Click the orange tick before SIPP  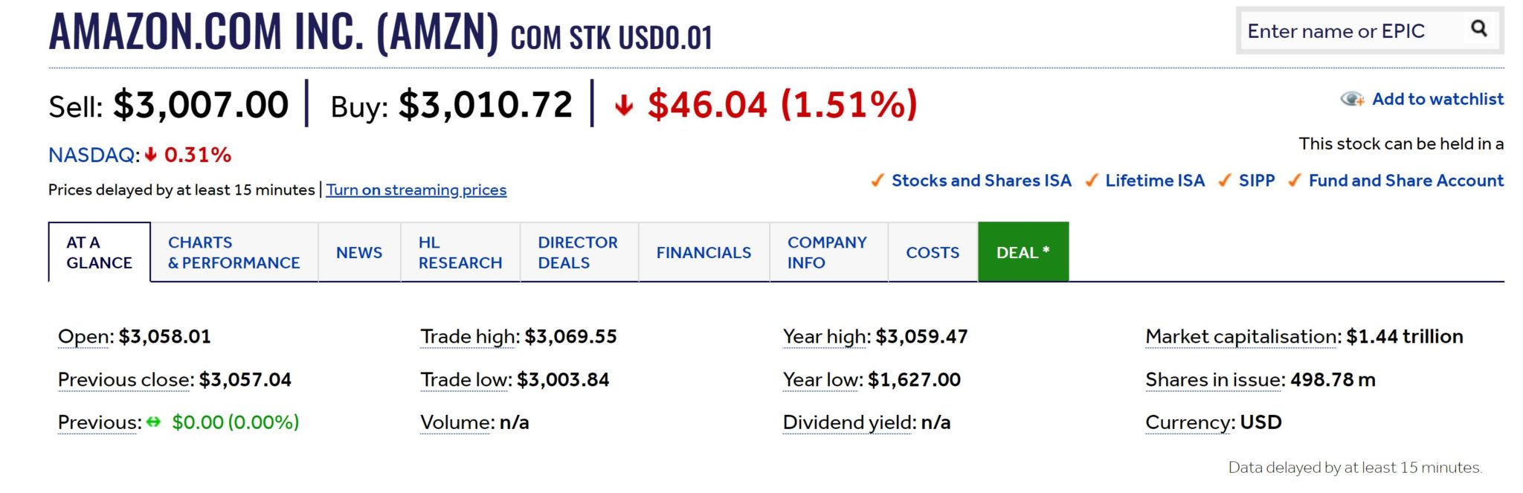coord(1224,180)
